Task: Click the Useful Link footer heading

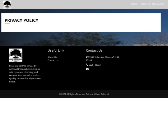Action: point(56,50)
